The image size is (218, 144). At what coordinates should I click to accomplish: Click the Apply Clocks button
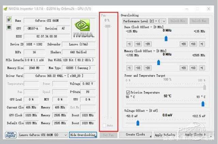pos(195,135)
